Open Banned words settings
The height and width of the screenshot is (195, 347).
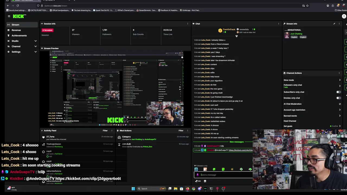(x=312, y=116)
